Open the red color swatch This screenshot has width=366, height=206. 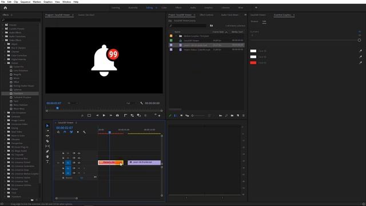point(253,62)
